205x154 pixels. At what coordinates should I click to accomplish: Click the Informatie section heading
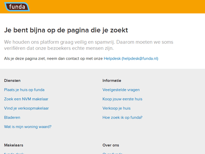pos(112,80)
